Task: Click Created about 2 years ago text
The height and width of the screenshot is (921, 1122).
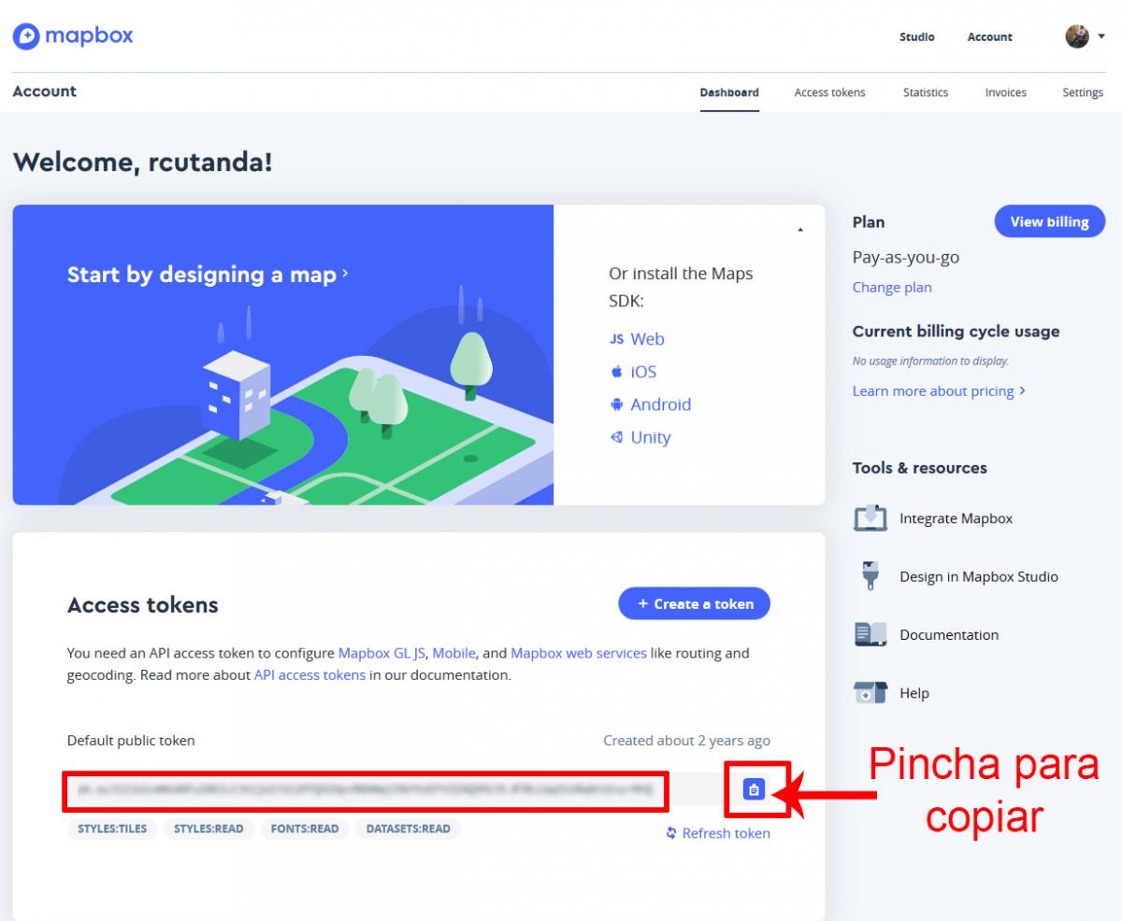Action: pyautogui.click(x=687, y=741)
